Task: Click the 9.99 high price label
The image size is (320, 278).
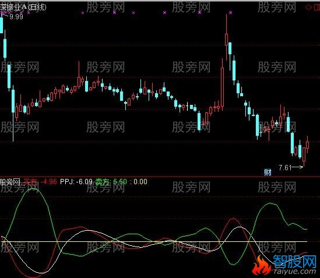Action: click(x=16, y=16)
